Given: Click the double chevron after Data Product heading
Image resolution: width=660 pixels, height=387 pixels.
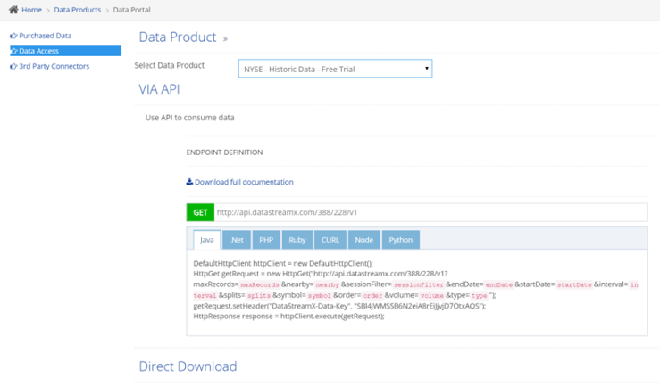Looking at the screenshot, I should tap(225, 38).
